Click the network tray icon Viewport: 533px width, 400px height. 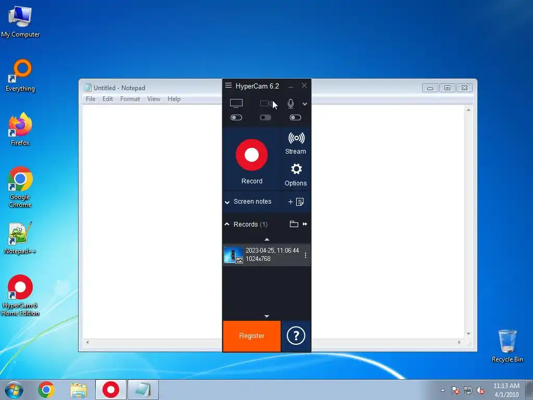coord(468,390)
